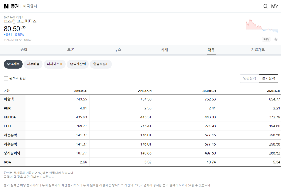
Task: Open the search magnifier icon
Action: pos(266,6)
